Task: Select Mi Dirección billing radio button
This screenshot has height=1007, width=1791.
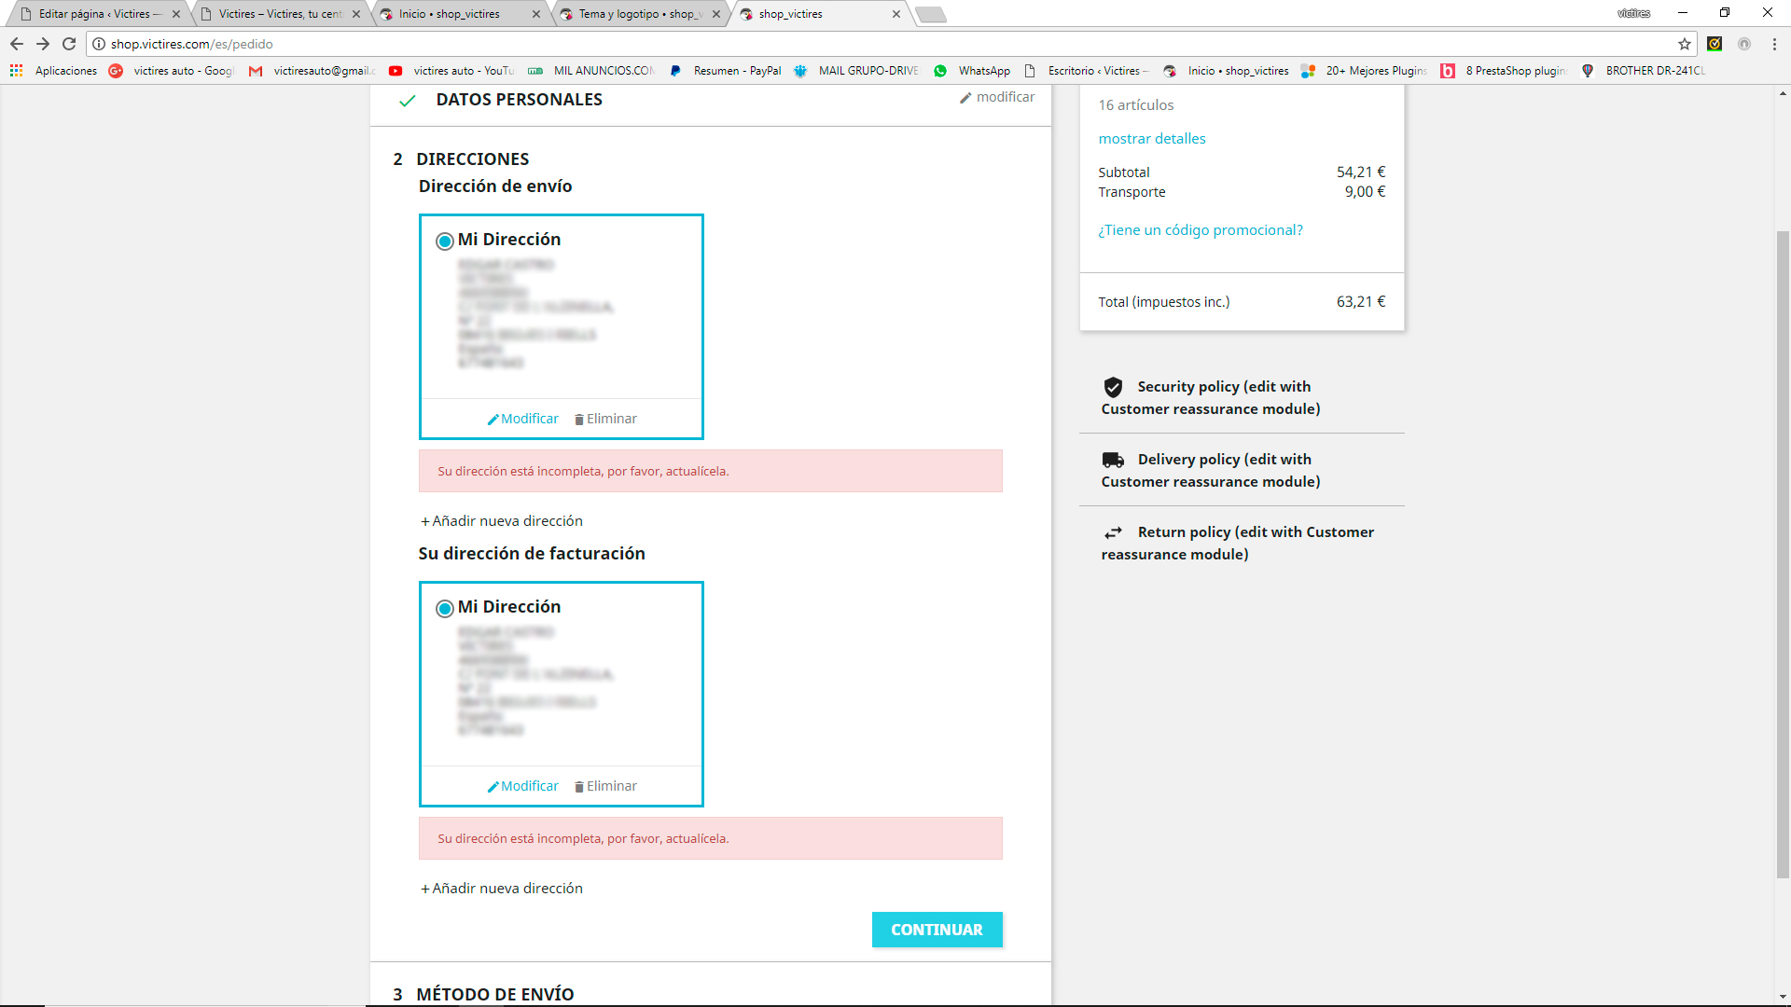Action: click(x=445, y=609)
